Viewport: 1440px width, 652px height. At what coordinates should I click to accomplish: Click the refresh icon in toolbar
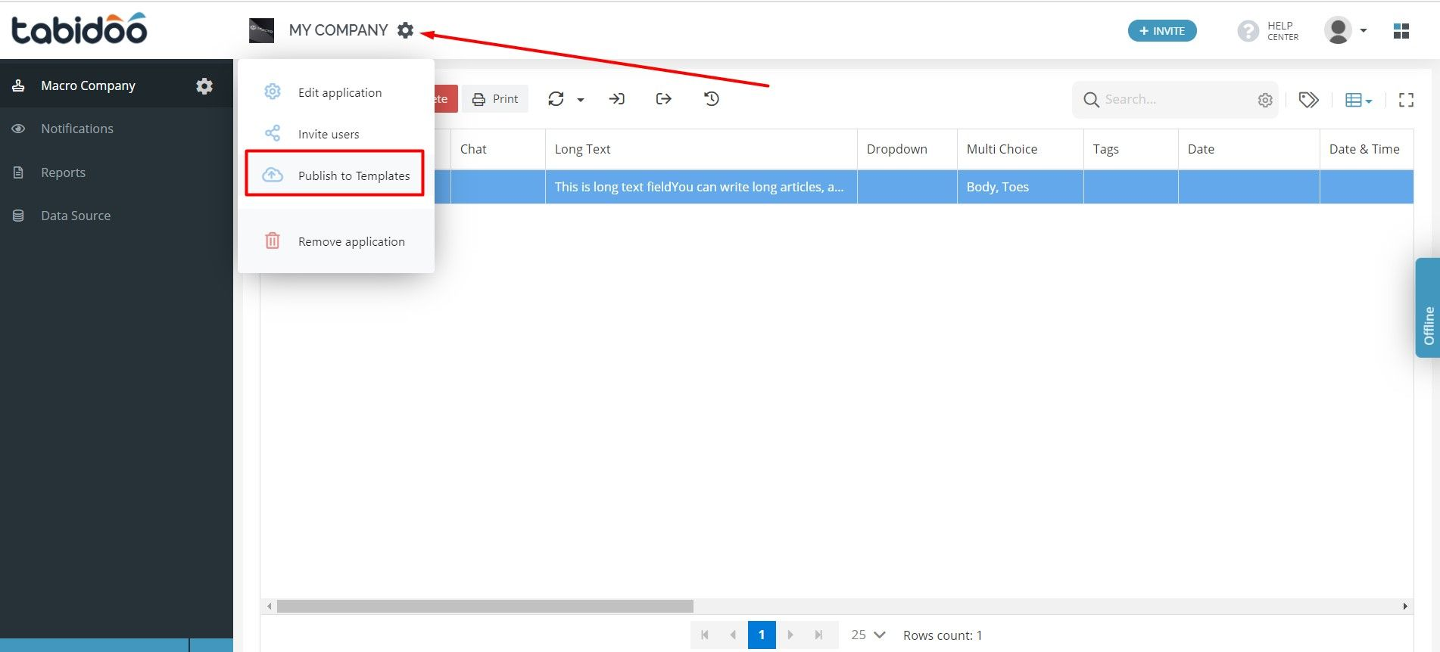click(x=556, y=99)
